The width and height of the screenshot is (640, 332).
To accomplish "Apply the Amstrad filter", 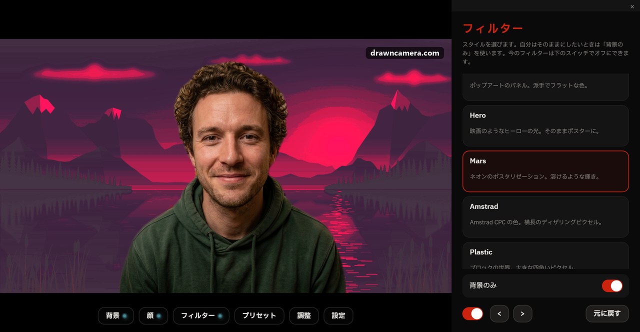I will pos(545,217).
